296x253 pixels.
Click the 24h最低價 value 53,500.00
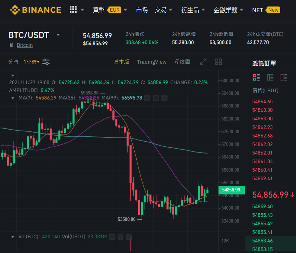point(220,42)
